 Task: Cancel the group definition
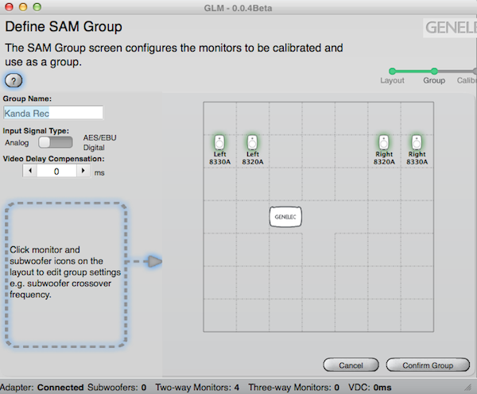pyautogui.click(x=351, y=365)
